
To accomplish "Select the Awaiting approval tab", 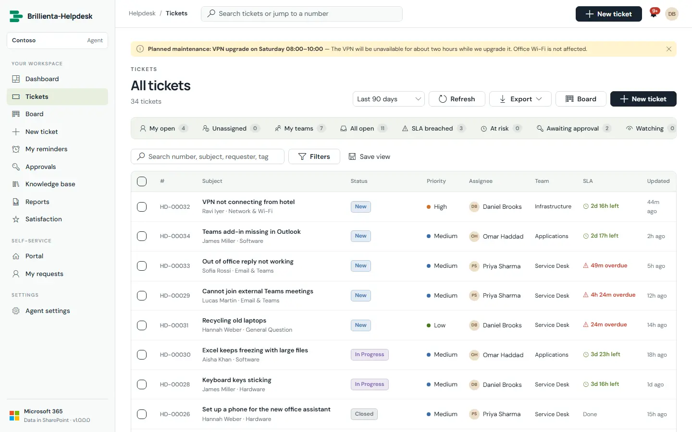I will click(x=573, y=129).
